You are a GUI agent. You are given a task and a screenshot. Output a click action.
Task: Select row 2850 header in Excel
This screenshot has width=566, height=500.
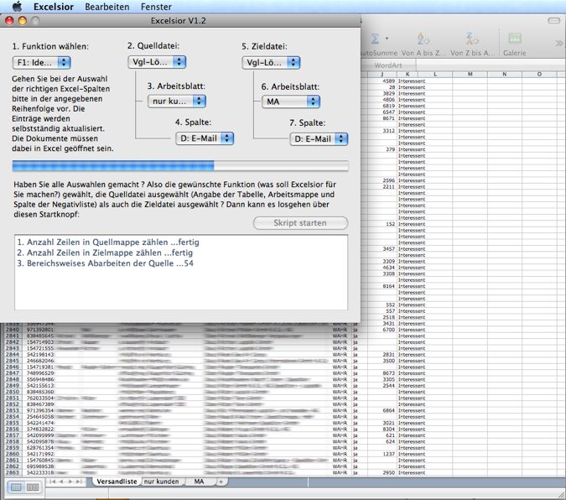point(12,392)
